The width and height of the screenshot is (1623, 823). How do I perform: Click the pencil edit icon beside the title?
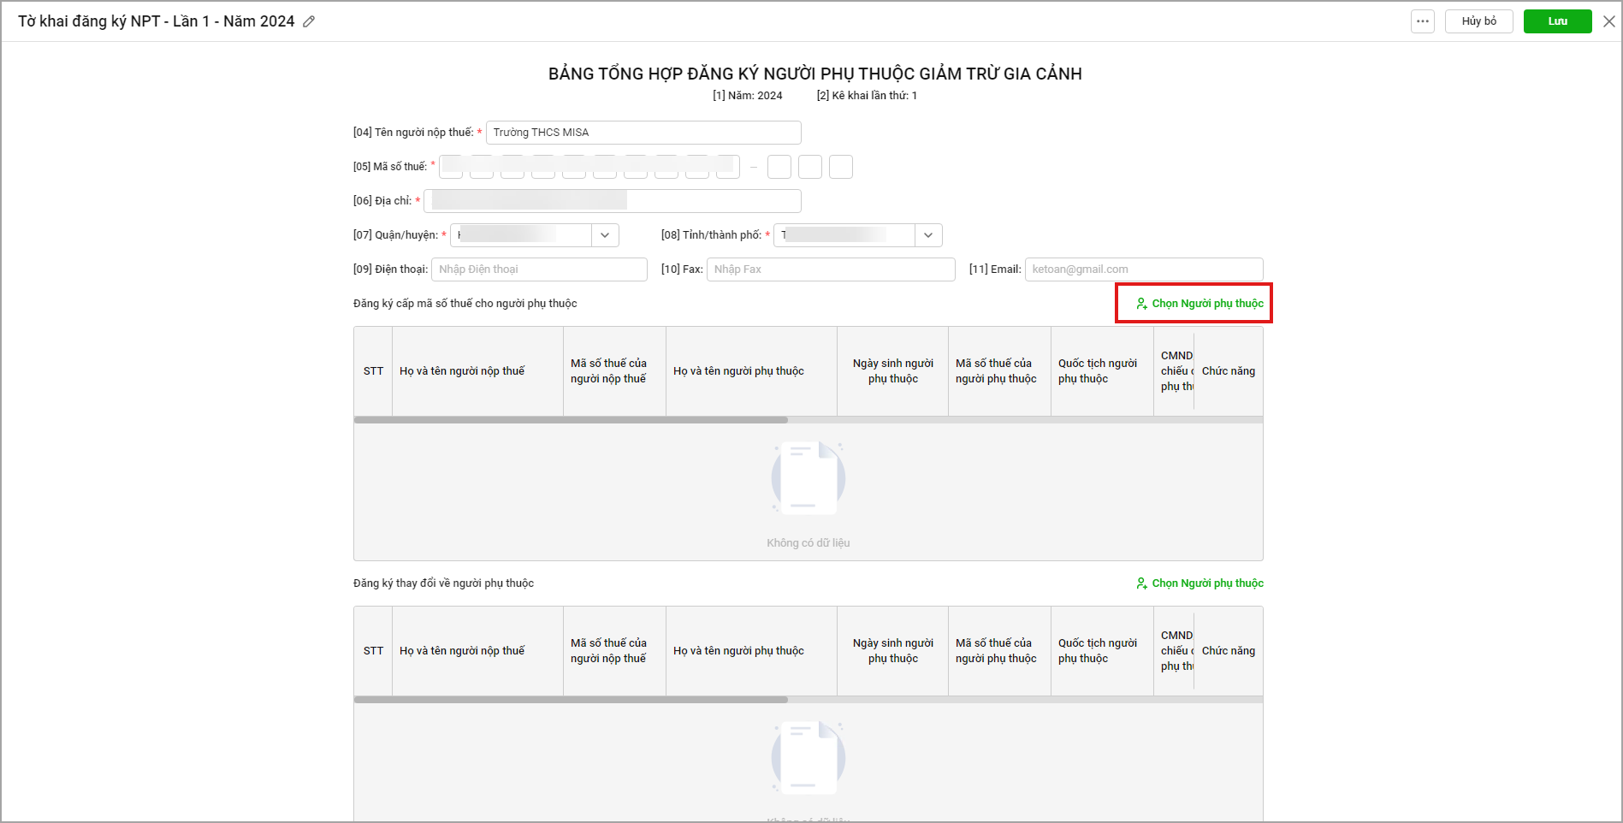[x=309, y=21]
